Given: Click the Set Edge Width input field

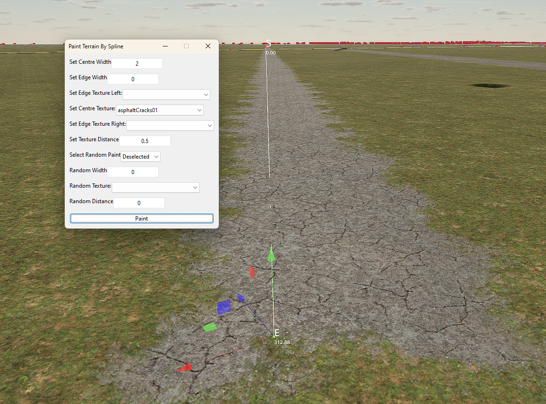Looking at the screenshot, I should [133, 79].
